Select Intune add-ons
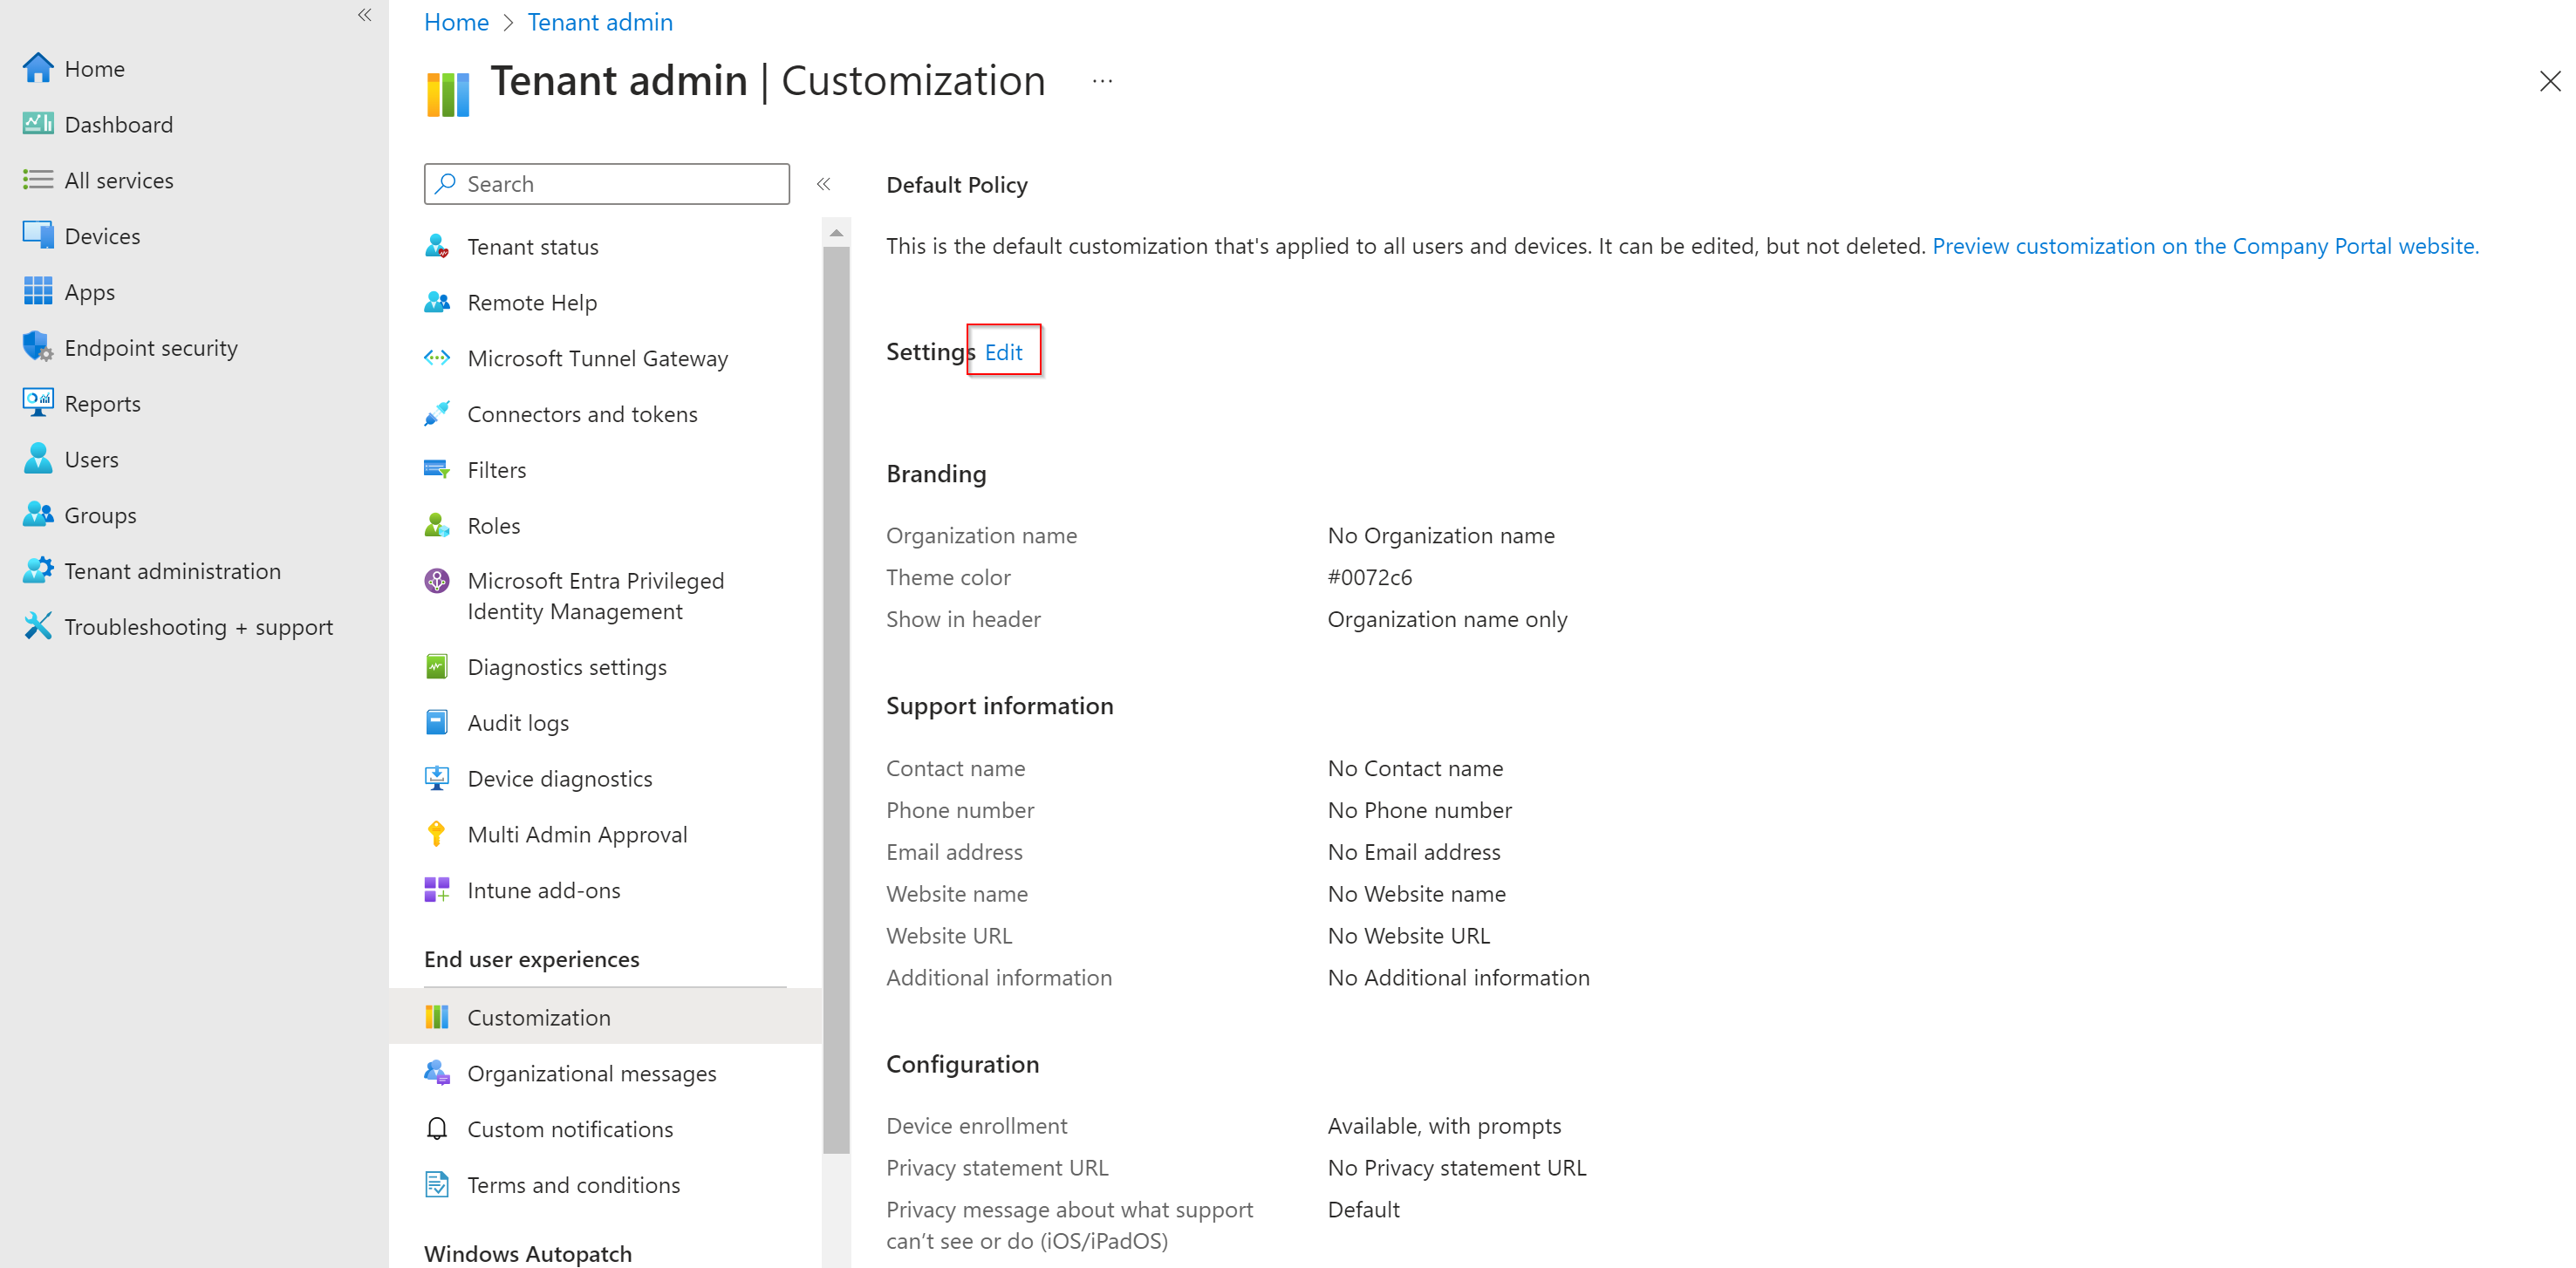Viewport: 2576px width, 1268px height. [543, 889]
